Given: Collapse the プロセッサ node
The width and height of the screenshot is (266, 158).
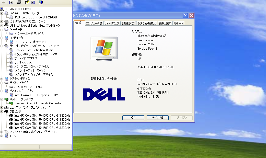Looking at the screenshot, I should [2, 111].
